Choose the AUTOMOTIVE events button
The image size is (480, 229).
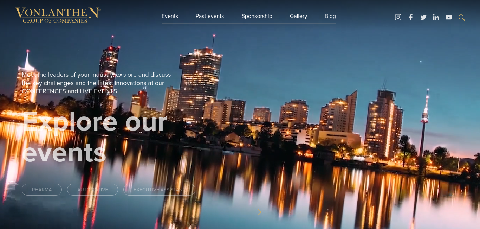point(93,190)
